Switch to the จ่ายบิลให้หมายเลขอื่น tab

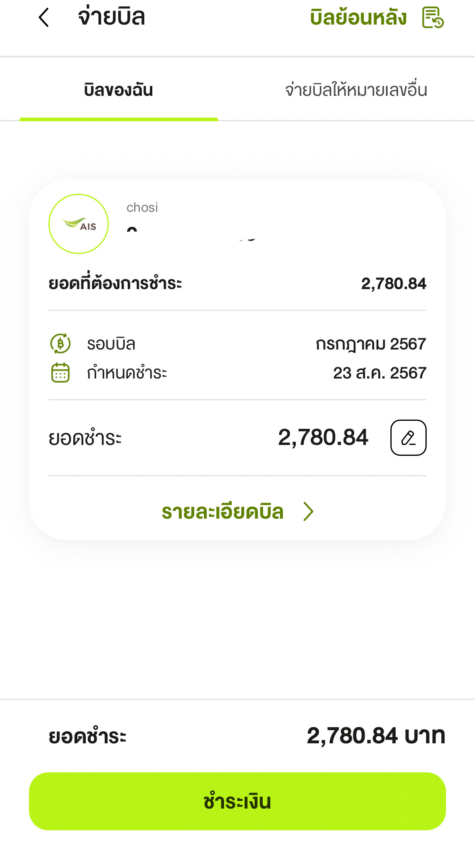pyautogui.click(x=356, y=90)
